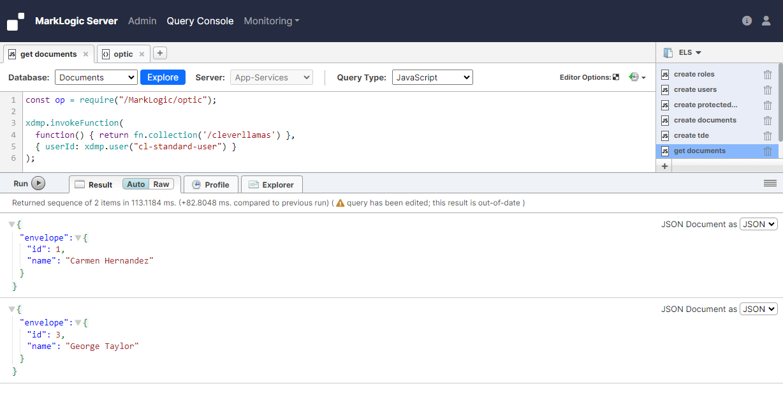Open the Database dropdown

96,77
